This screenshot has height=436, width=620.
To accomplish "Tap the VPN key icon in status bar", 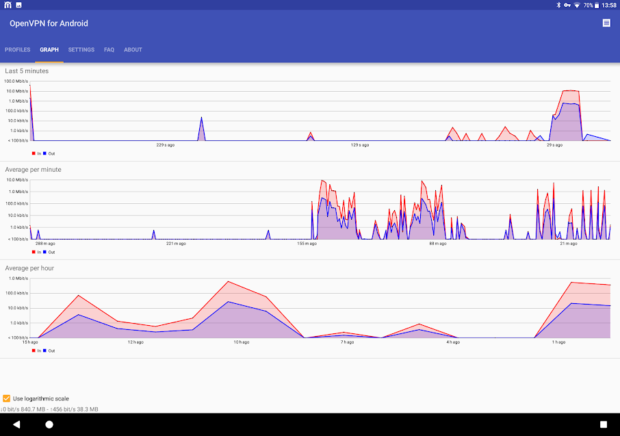I will [x=567, y=5].
